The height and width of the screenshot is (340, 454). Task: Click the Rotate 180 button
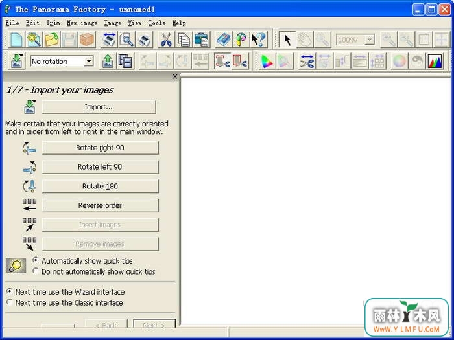point(100,187)
